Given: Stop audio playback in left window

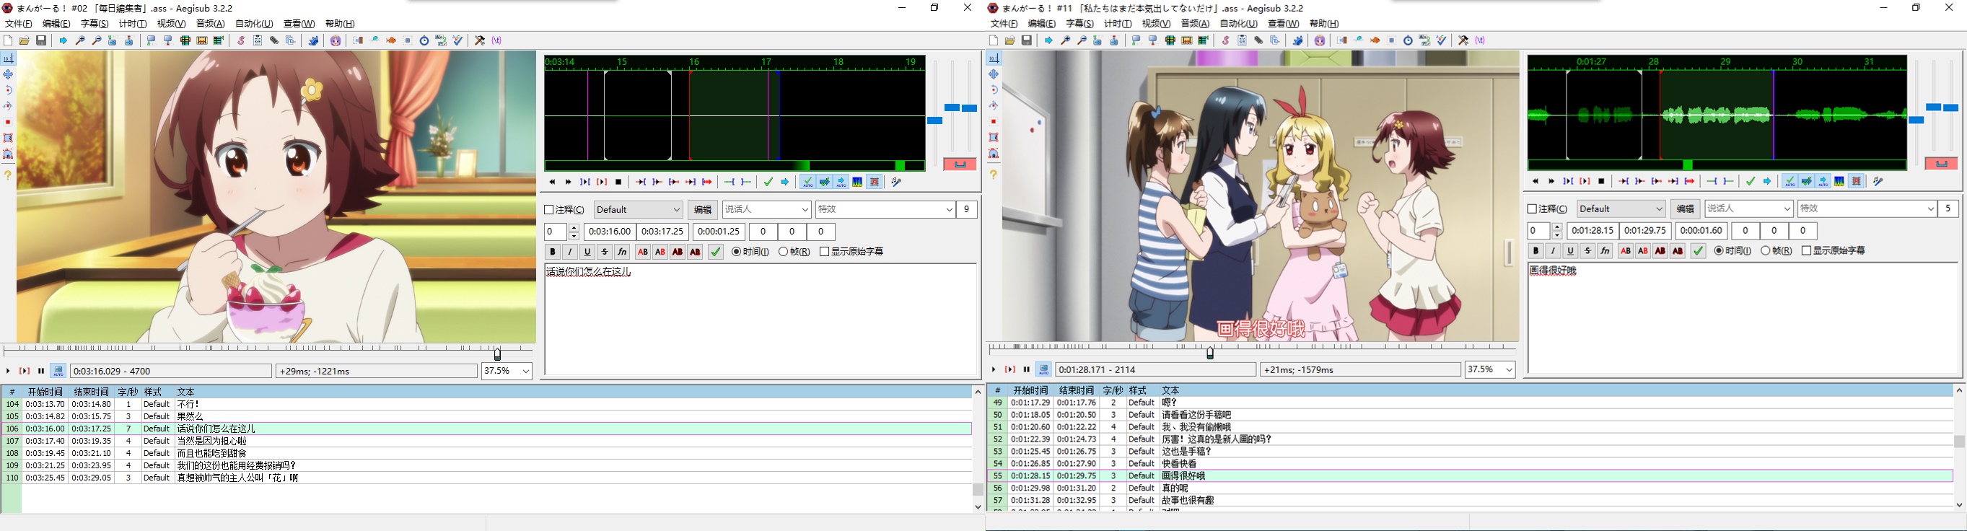Looking at the screenshot, I should 618,183.
